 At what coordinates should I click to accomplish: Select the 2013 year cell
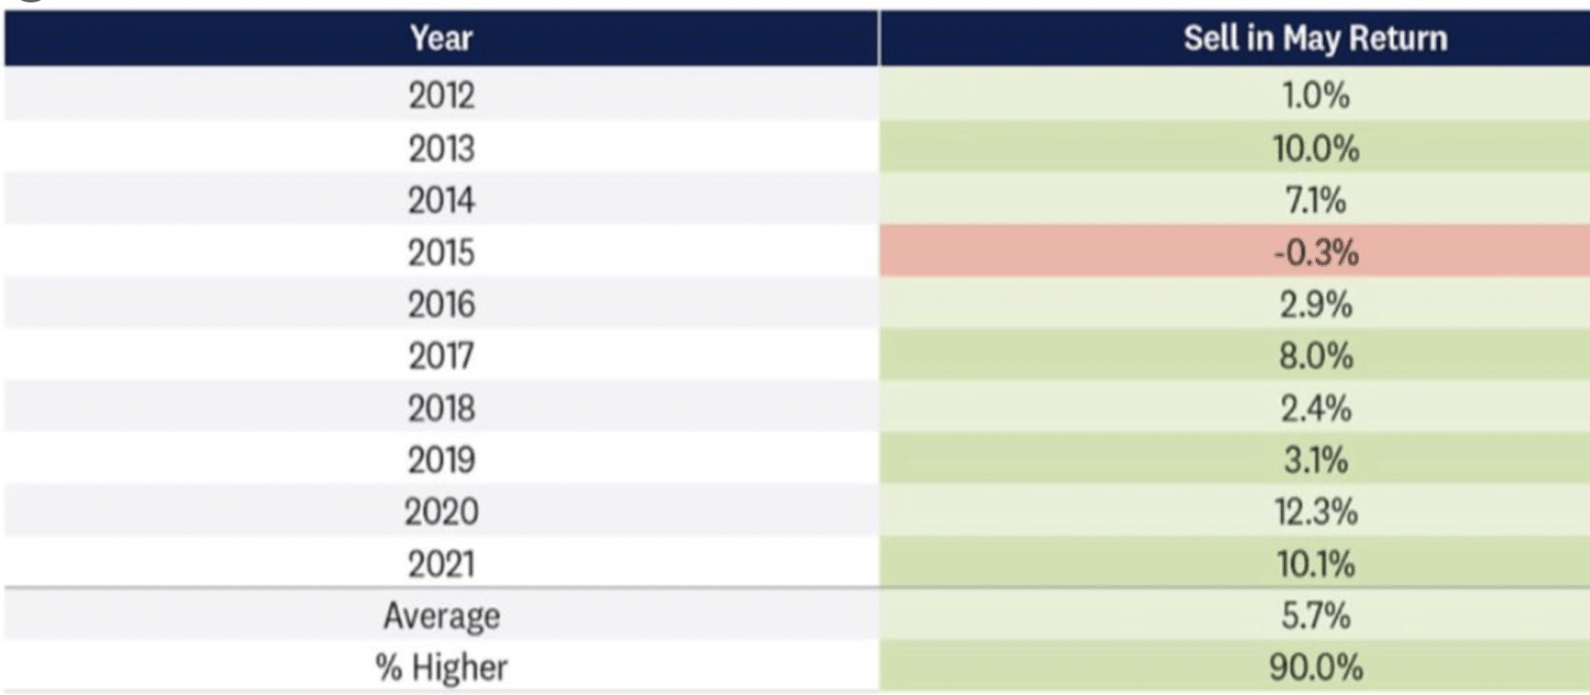441,148
